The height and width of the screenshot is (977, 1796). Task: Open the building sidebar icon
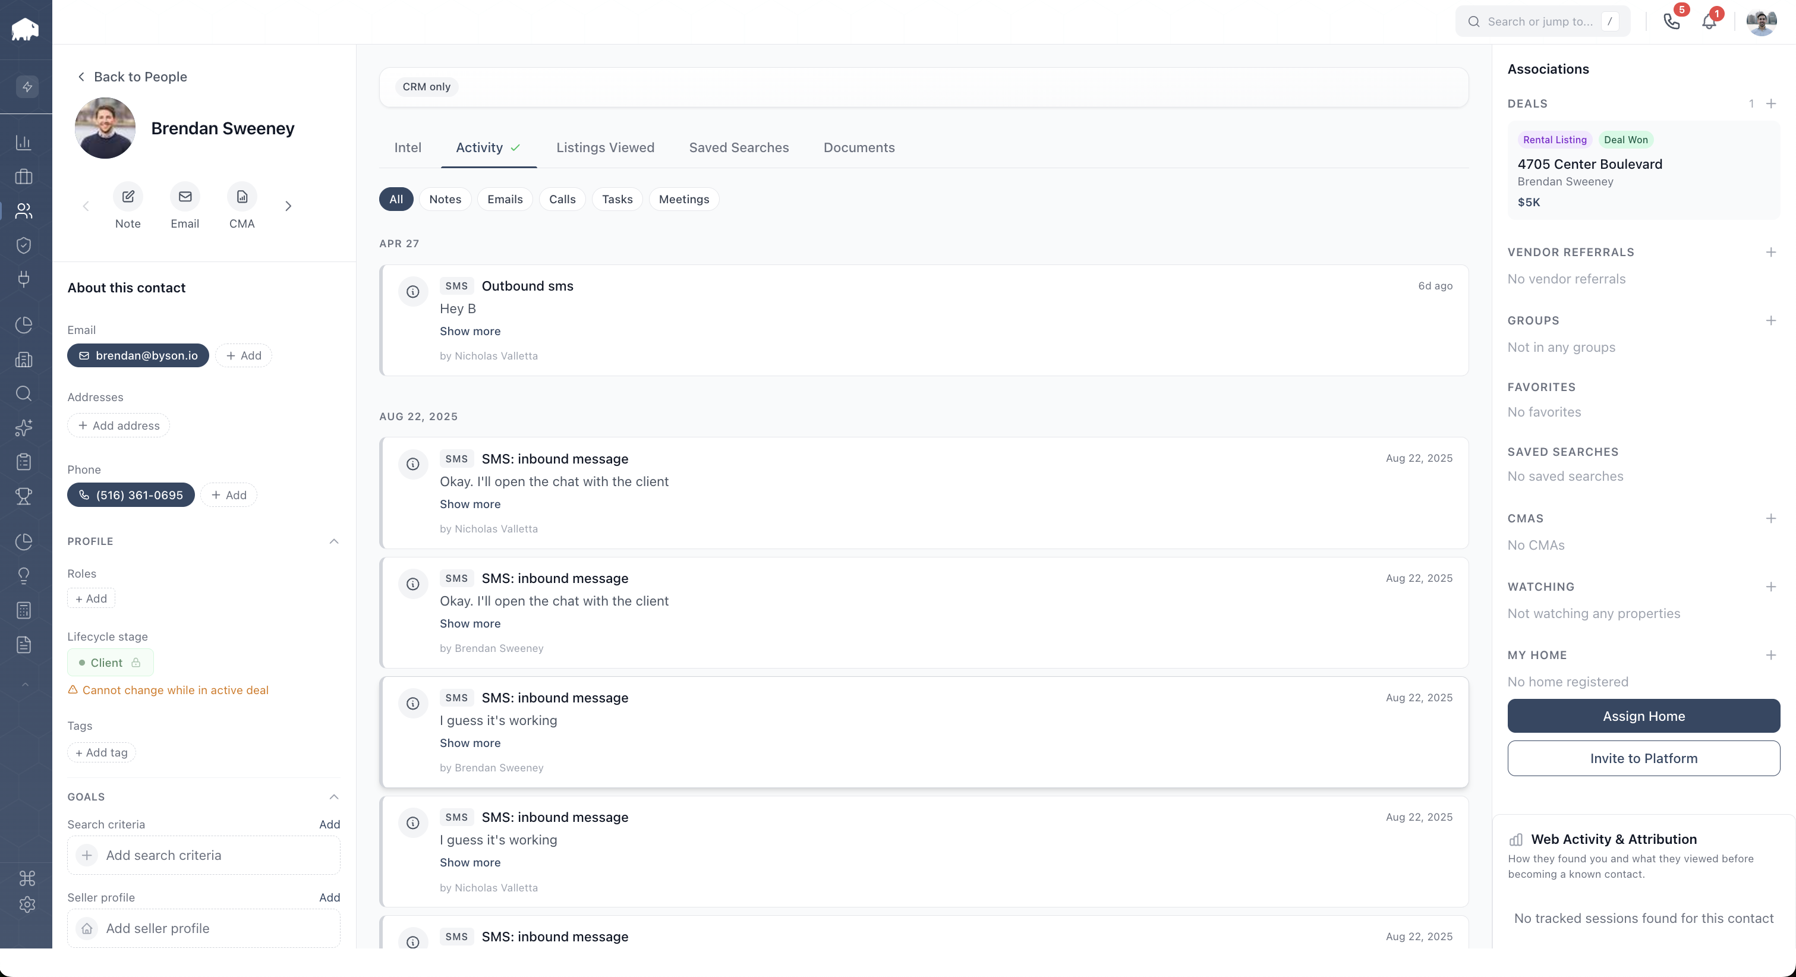pos(24,360)
